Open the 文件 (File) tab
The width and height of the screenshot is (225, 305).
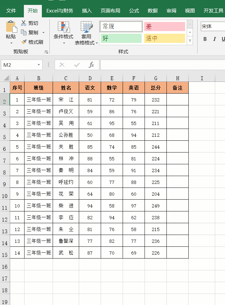click(11, 11)
